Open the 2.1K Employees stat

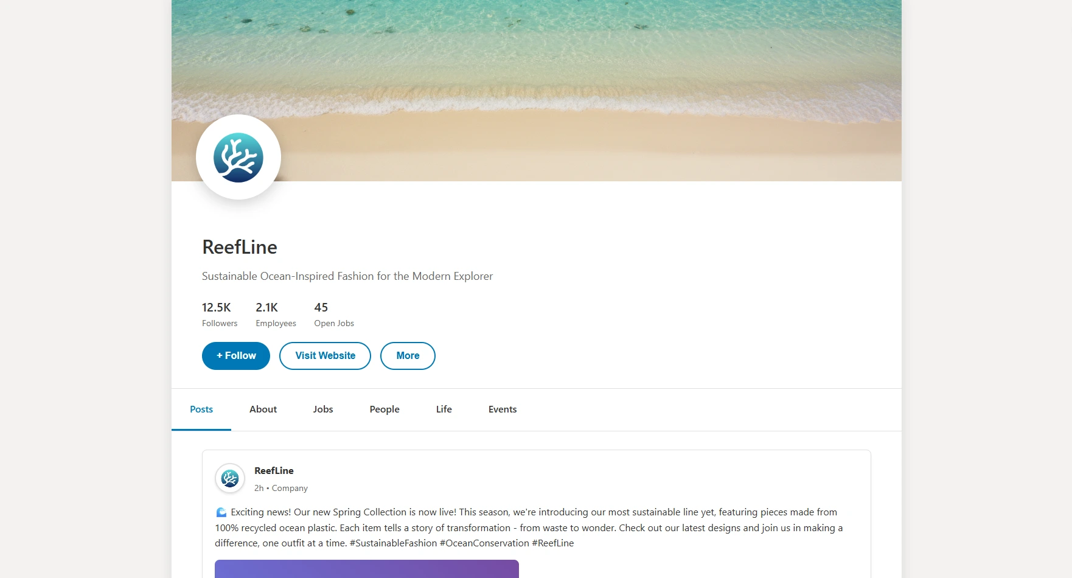coord(276,315)
